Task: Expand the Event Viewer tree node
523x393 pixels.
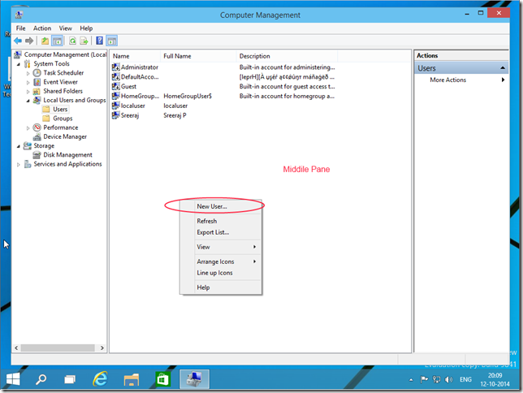Action: pyautogui.click(x=28, y=82)
